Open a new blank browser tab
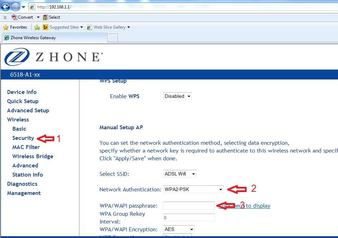Image resolution: width=338 pixels, height=238 pixels. (113, 38)
